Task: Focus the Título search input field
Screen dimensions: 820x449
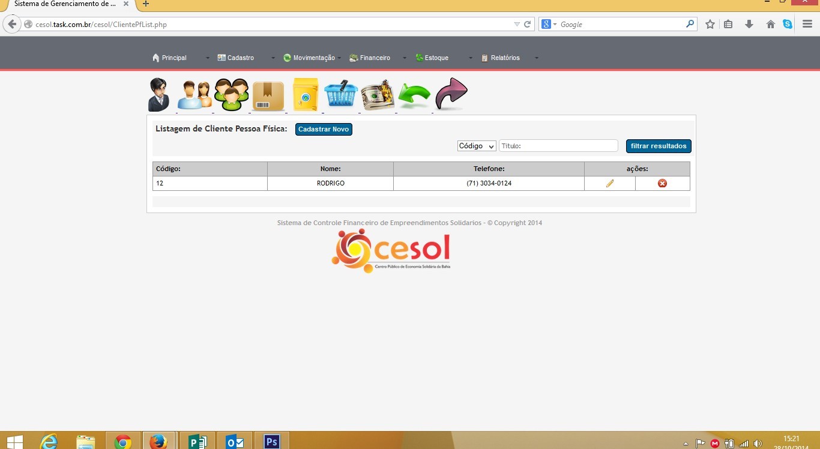Action: click(558, 146)
